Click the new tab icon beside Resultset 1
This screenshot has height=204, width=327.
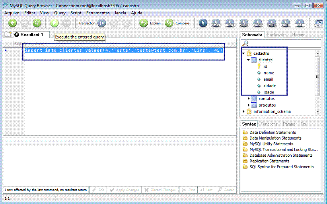click(8, 34)
